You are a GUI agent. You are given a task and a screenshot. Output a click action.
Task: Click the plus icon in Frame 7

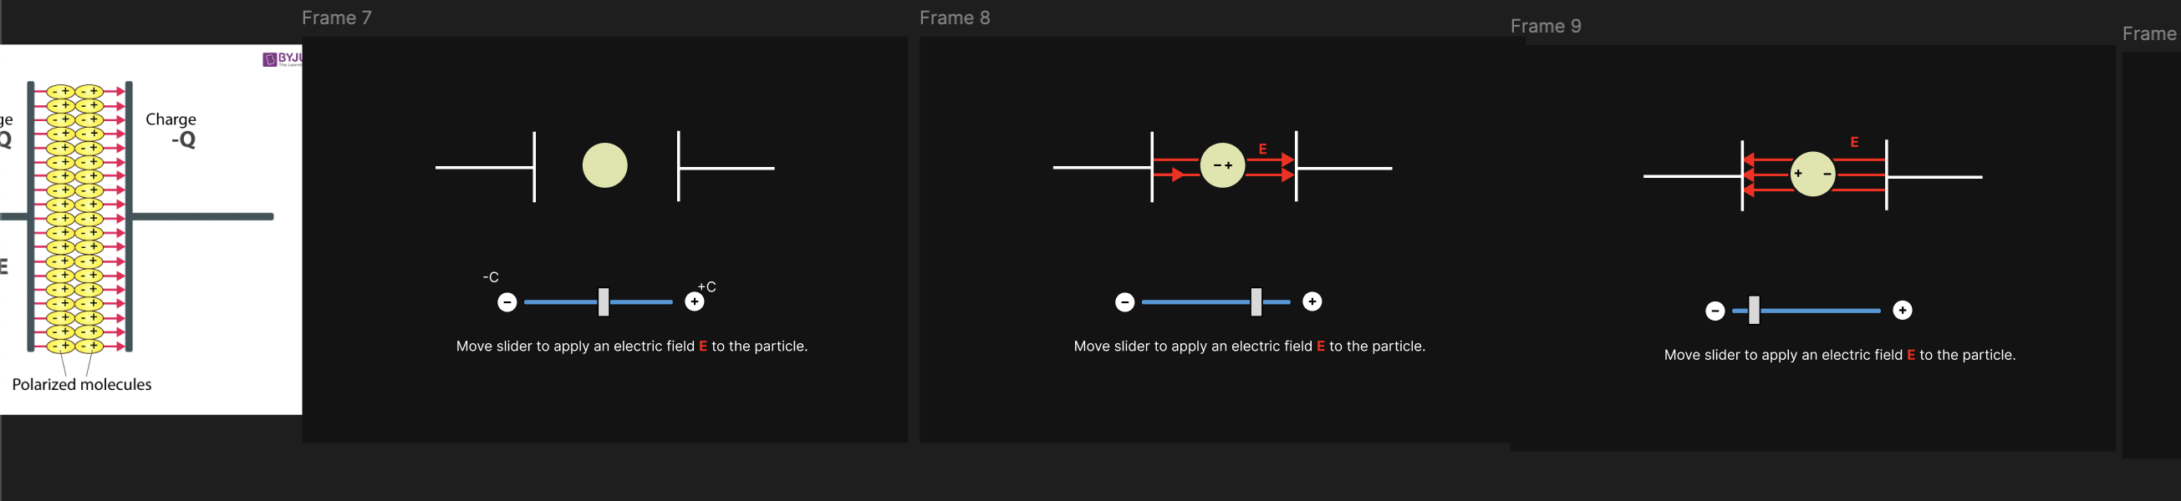(x=695, y=301)
